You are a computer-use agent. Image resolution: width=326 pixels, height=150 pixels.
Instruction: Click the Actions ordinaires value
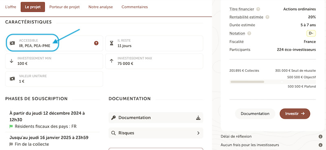tap(300, 9)
